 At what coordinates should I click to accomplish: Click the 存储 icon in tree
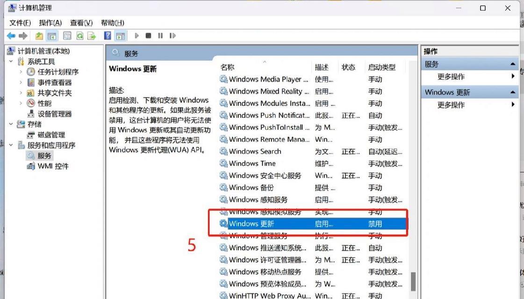pos(21,124)
